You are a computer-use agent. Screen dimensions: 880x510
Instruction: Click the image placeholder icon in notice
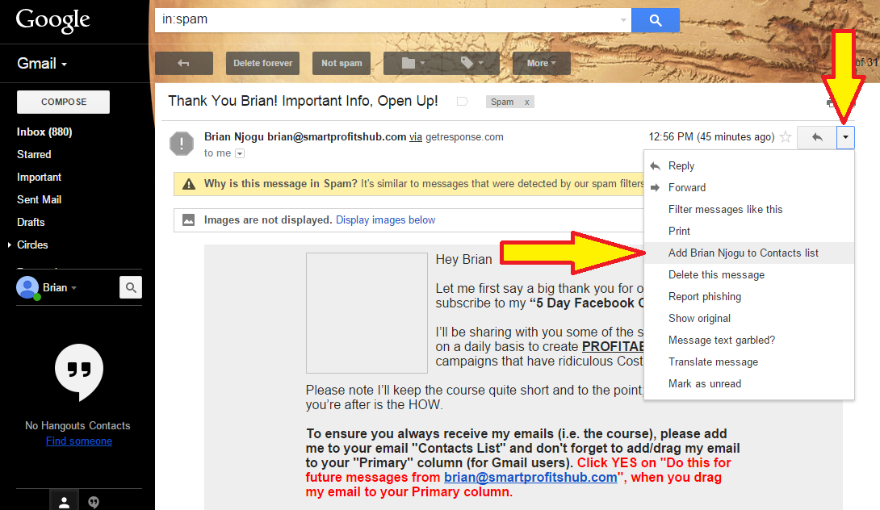[x=189, y=220]
